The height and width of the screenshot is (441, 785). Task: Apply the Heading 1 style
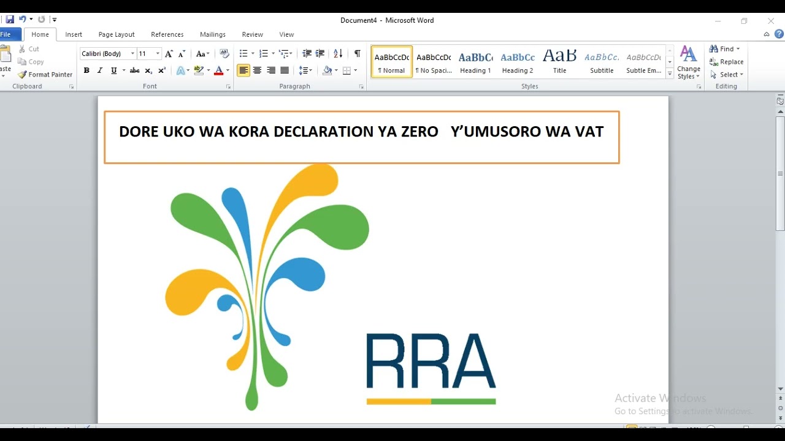pos(475,62)
